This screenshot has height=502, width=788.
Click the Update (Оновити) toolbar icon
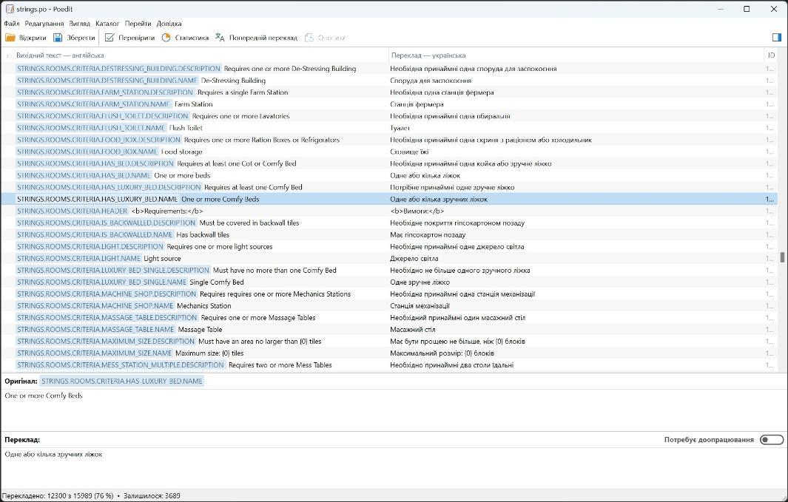coord(309,38)
